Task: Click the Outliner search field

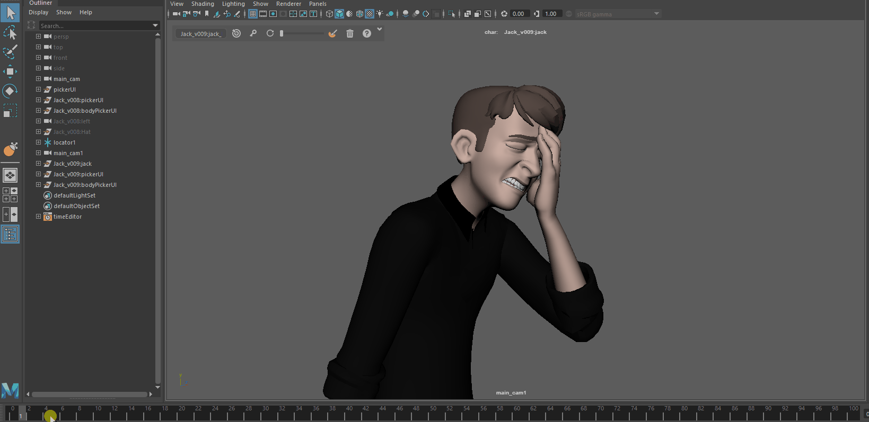Action: (95, 25)
